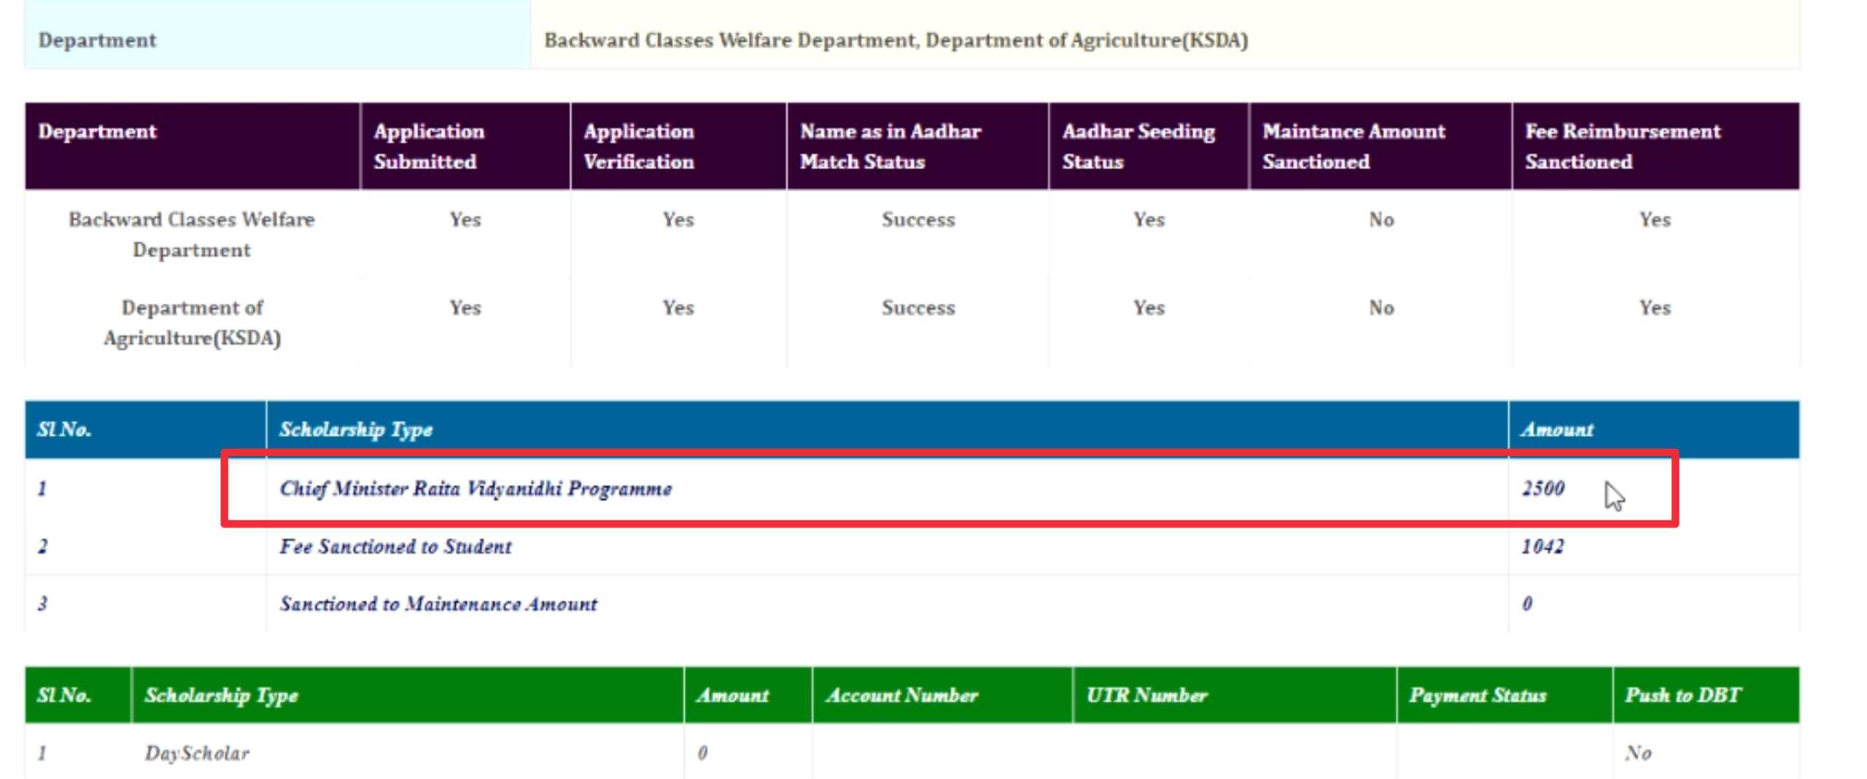Viewport: 1867px width, 779px height.
Task: Click Fee Reimbursement Yes for Agriculture(KSDA) row
Action: tap(1655, 308)
